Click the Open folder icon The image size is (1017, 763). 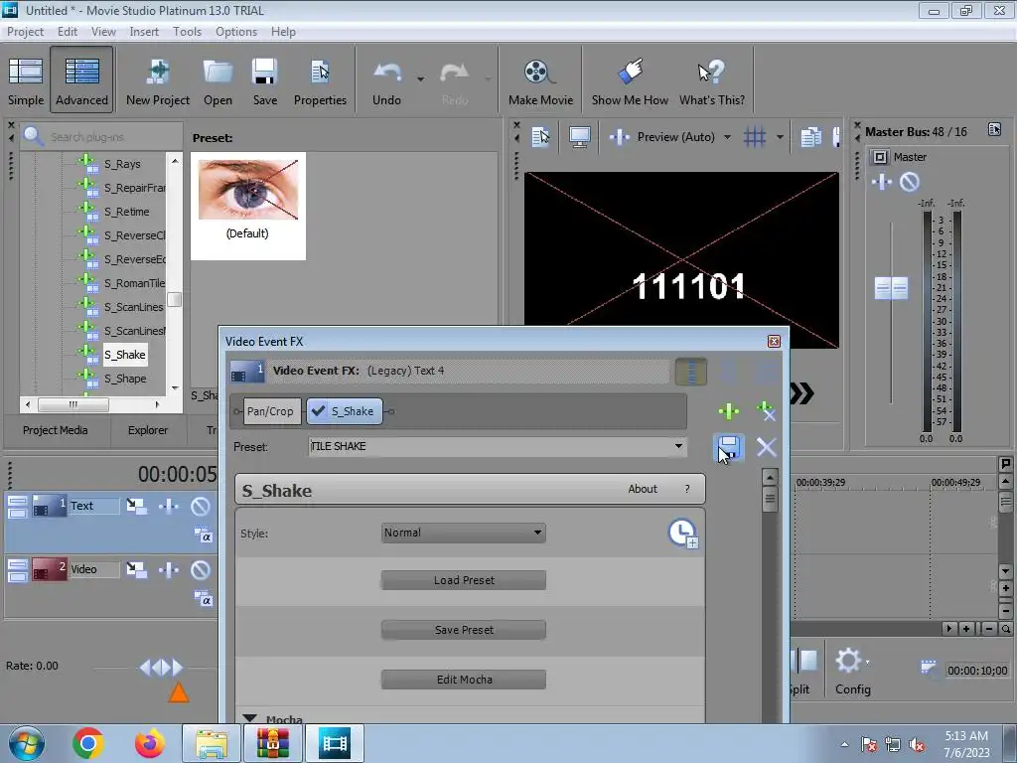[218, 81]
